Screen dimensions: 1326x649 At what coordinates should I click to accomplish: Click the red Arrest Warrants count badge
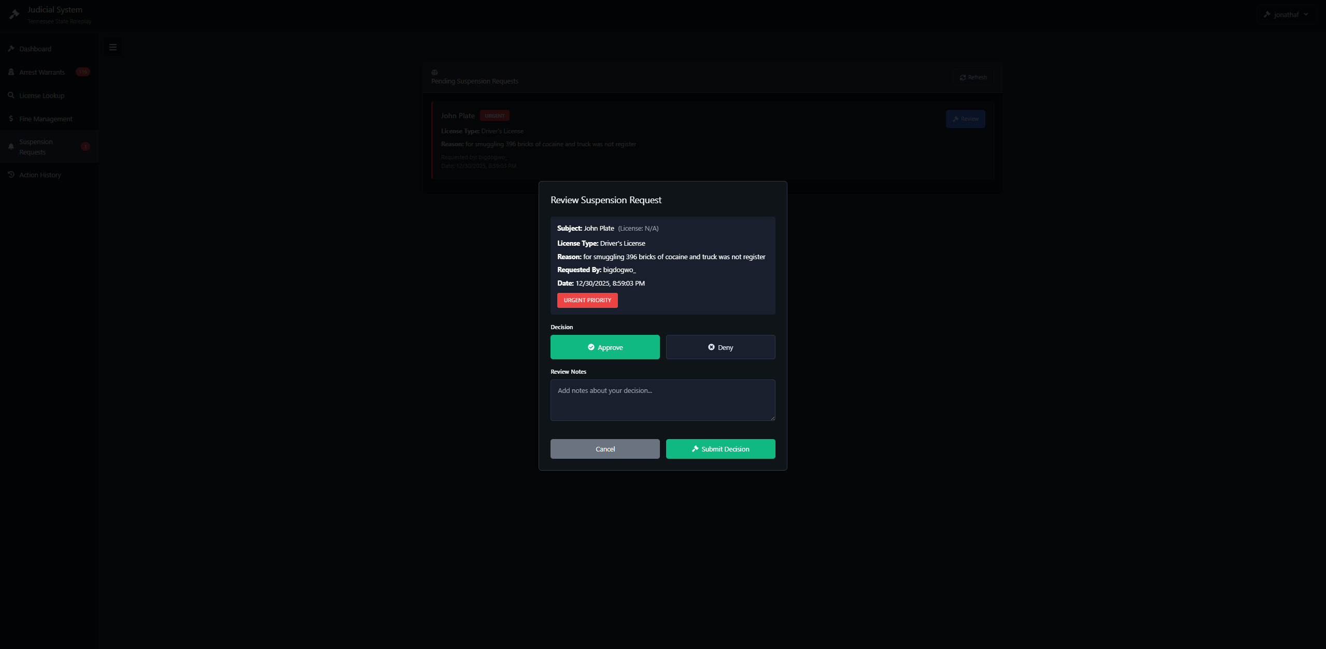point(82,72)
